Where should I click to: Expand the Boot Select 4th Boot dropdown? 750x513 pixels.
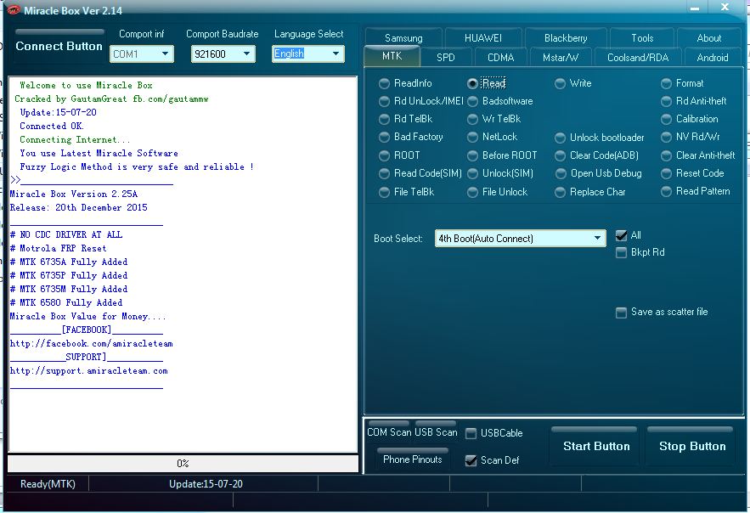coord(521,238)
